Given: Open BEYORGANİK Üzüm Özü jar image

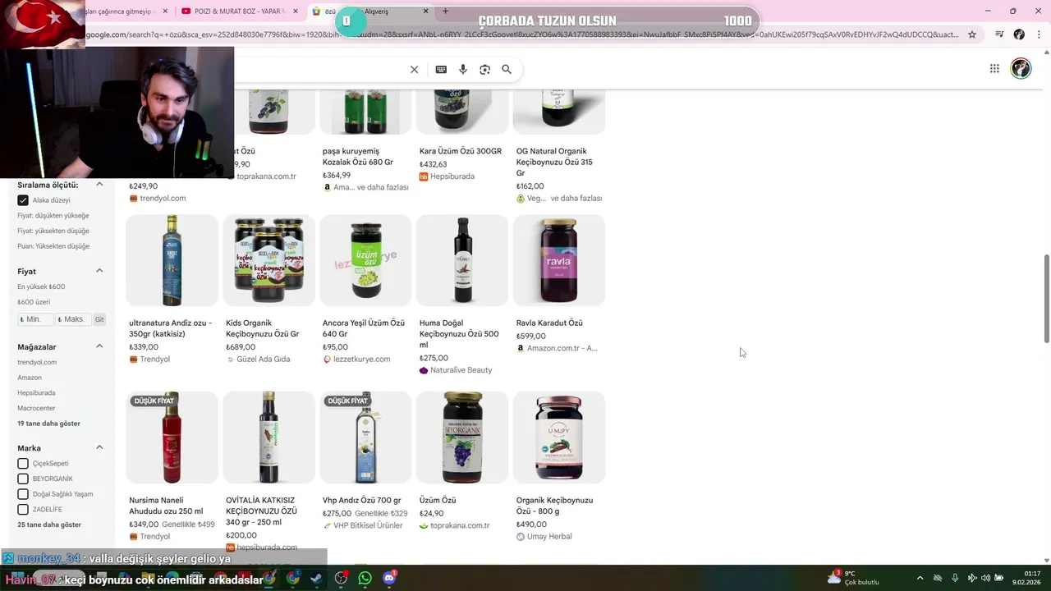Looking at the screenshot, I should click(462, 438).
